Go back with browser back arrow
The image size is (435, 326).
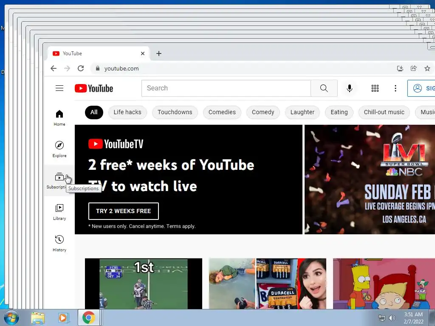tap(54, 68)
